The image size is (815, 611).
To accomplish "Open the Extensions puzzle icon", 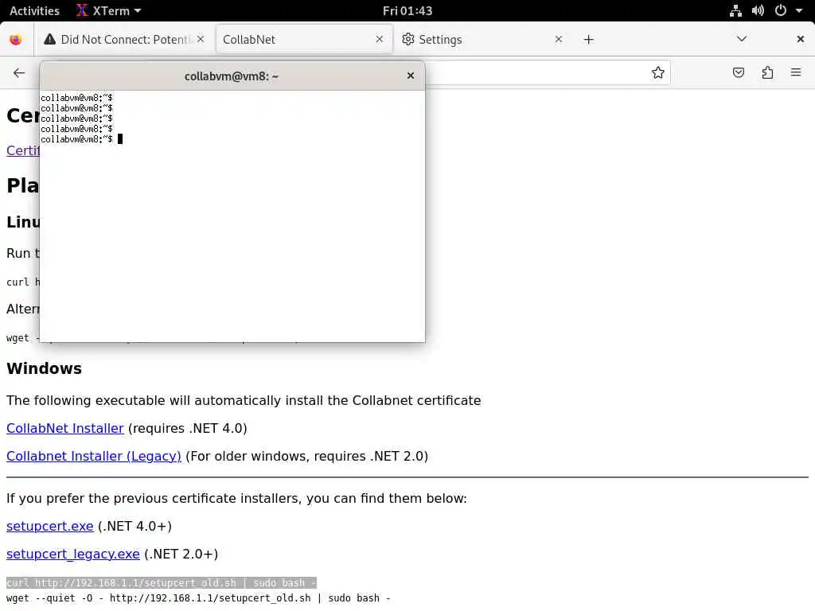I will (x=767, y=72).
